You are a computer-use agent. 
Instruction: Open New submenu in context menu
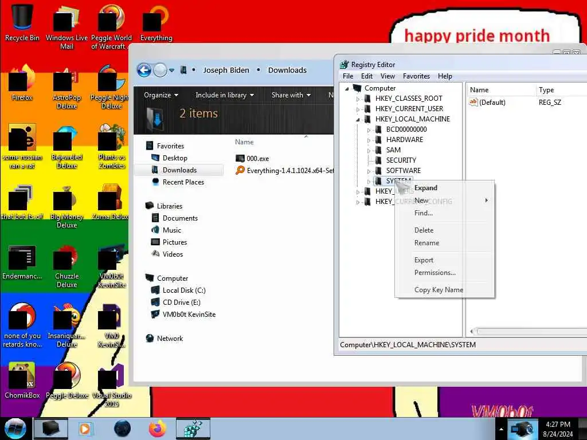click(445, 201)
